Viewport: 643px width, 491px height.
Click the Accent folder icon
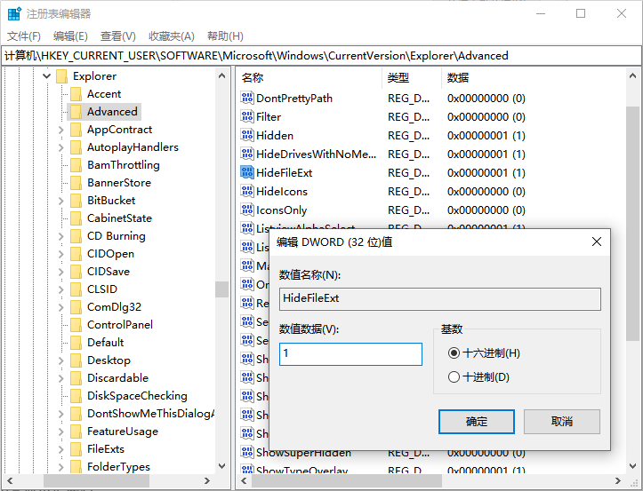(x=76, y=94)
